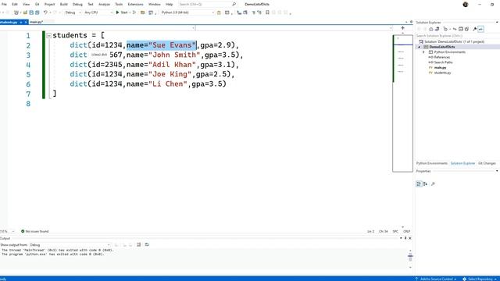Open the Show output from Debug dropdown
This screenshot has width=500, height=281.
70,245
